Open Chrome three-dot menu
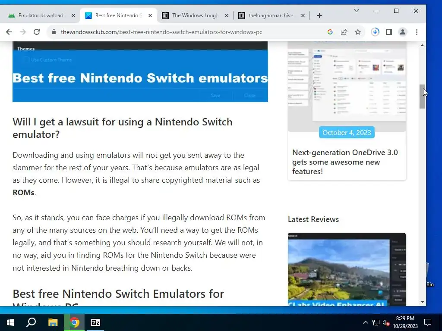The width and height of the screenshot is (442, 331). pos(417,32)
